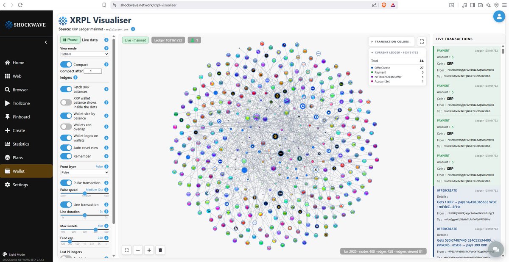Enable XRP wallet balance shows inside dots
The width and height of the screenshot is (509, 262).
click(x=66, y=102)
